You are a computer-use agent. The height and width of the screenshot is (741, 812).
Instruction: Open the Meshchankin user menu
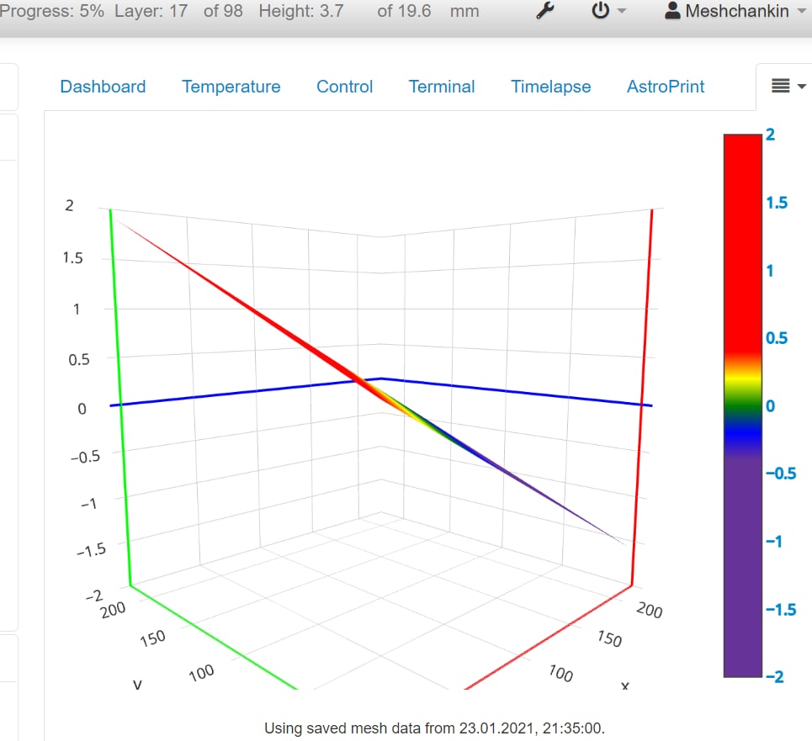point(735,11)
